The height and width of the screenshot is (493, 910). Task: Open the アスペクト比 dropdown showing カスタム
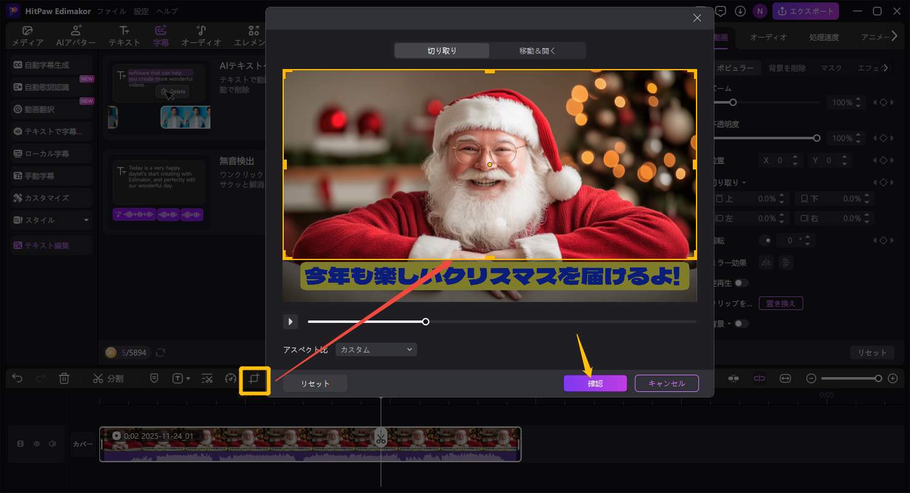pyautogui.click(x=375, y=349)
